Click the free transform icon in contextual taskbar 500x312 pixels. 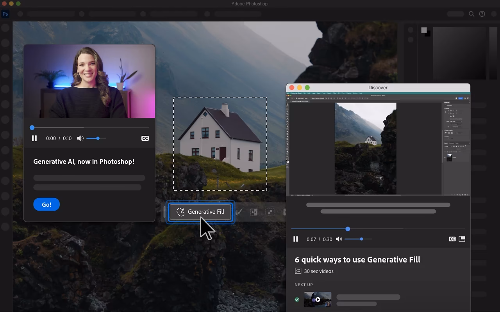tap(270, 212)
